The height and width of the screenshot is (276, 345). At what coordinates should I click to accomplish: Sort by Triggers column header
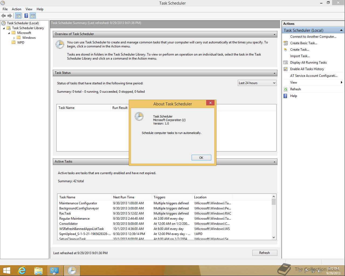tap(172, 197)
